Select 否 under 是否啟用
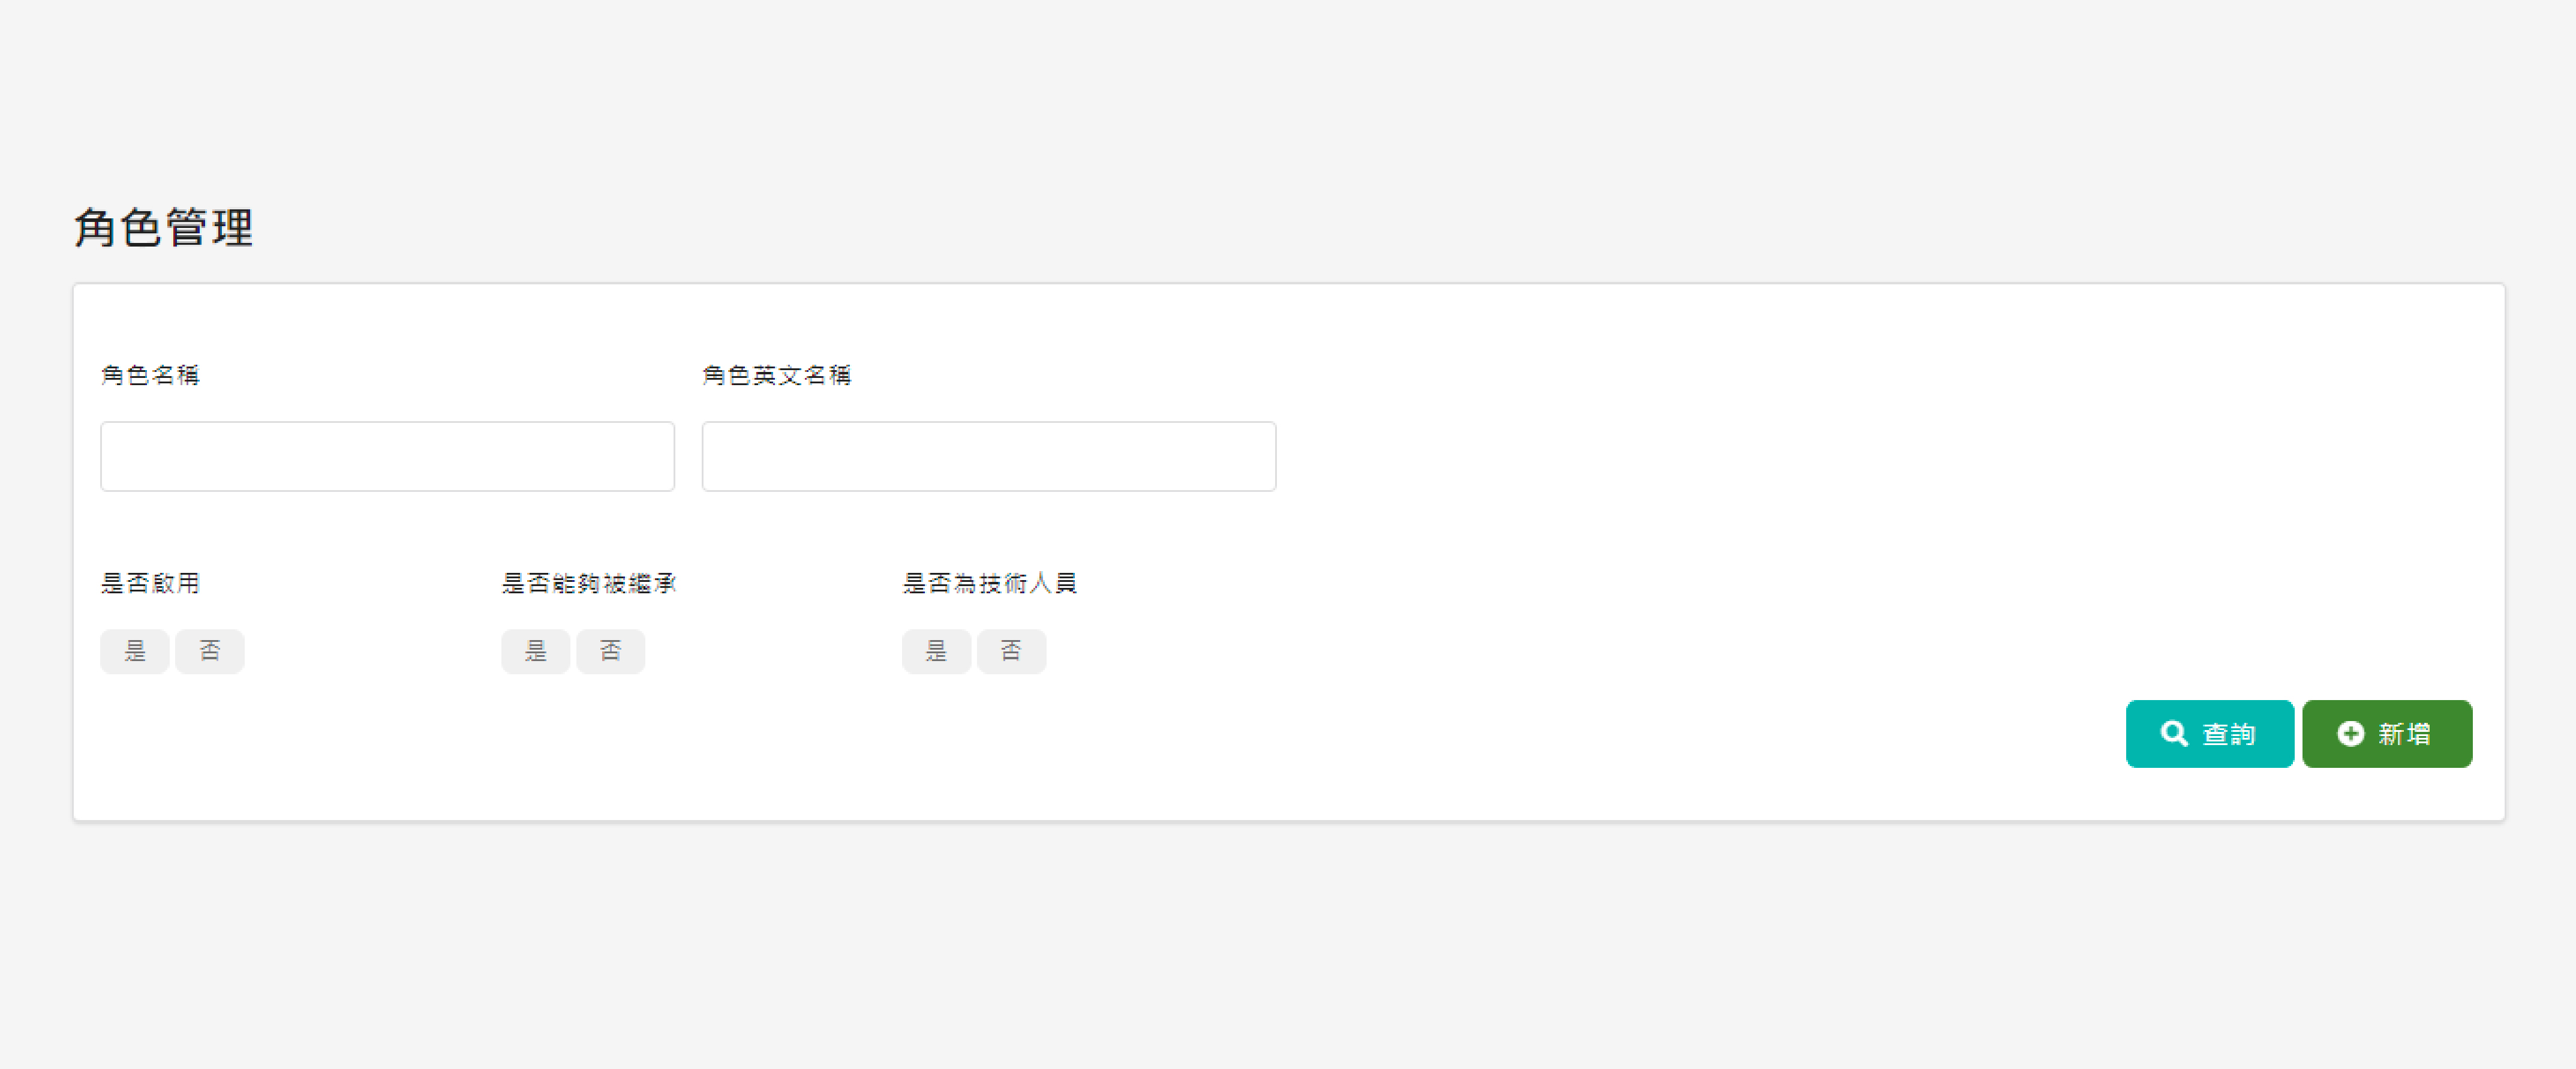Screen dimensions: 2576x1069 click(210, 651)
